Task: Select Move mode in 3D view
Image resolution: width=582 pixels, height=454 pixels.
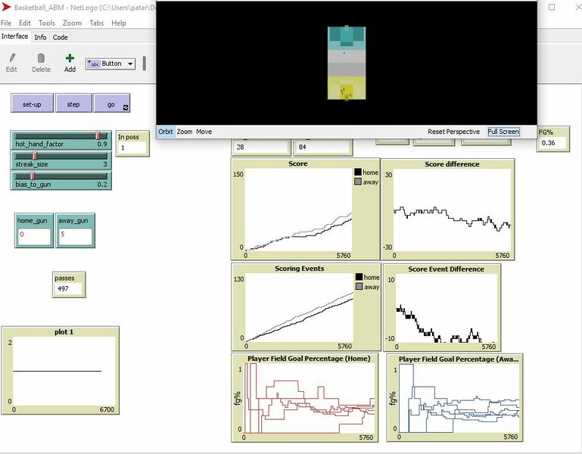Action: 204,132
